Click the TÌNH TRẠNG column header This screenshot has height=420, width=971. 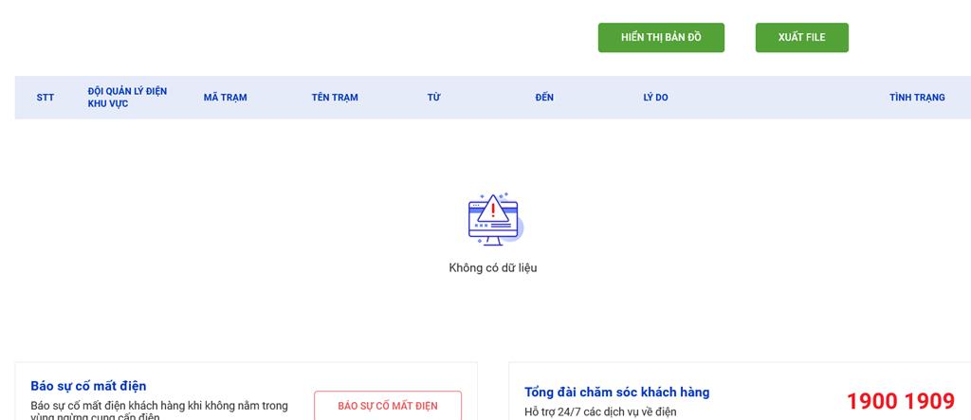point(916,98)
